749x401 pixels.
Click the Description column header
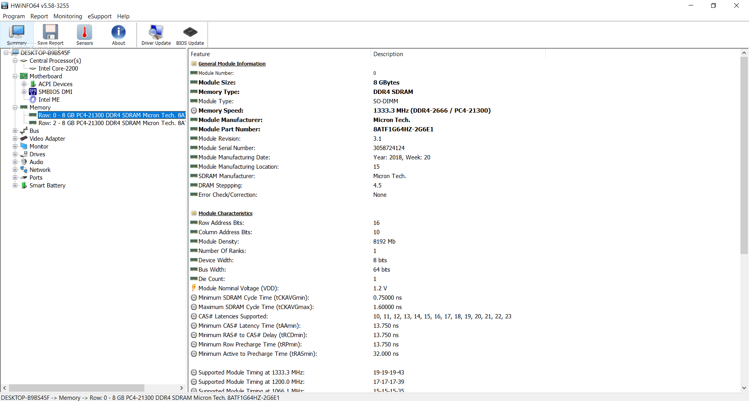tap(458, 54)
